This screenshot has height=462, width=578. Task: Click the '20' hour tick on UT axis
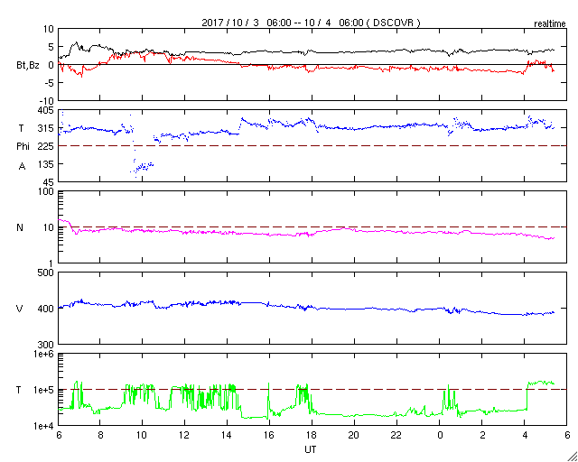(355, 435)
